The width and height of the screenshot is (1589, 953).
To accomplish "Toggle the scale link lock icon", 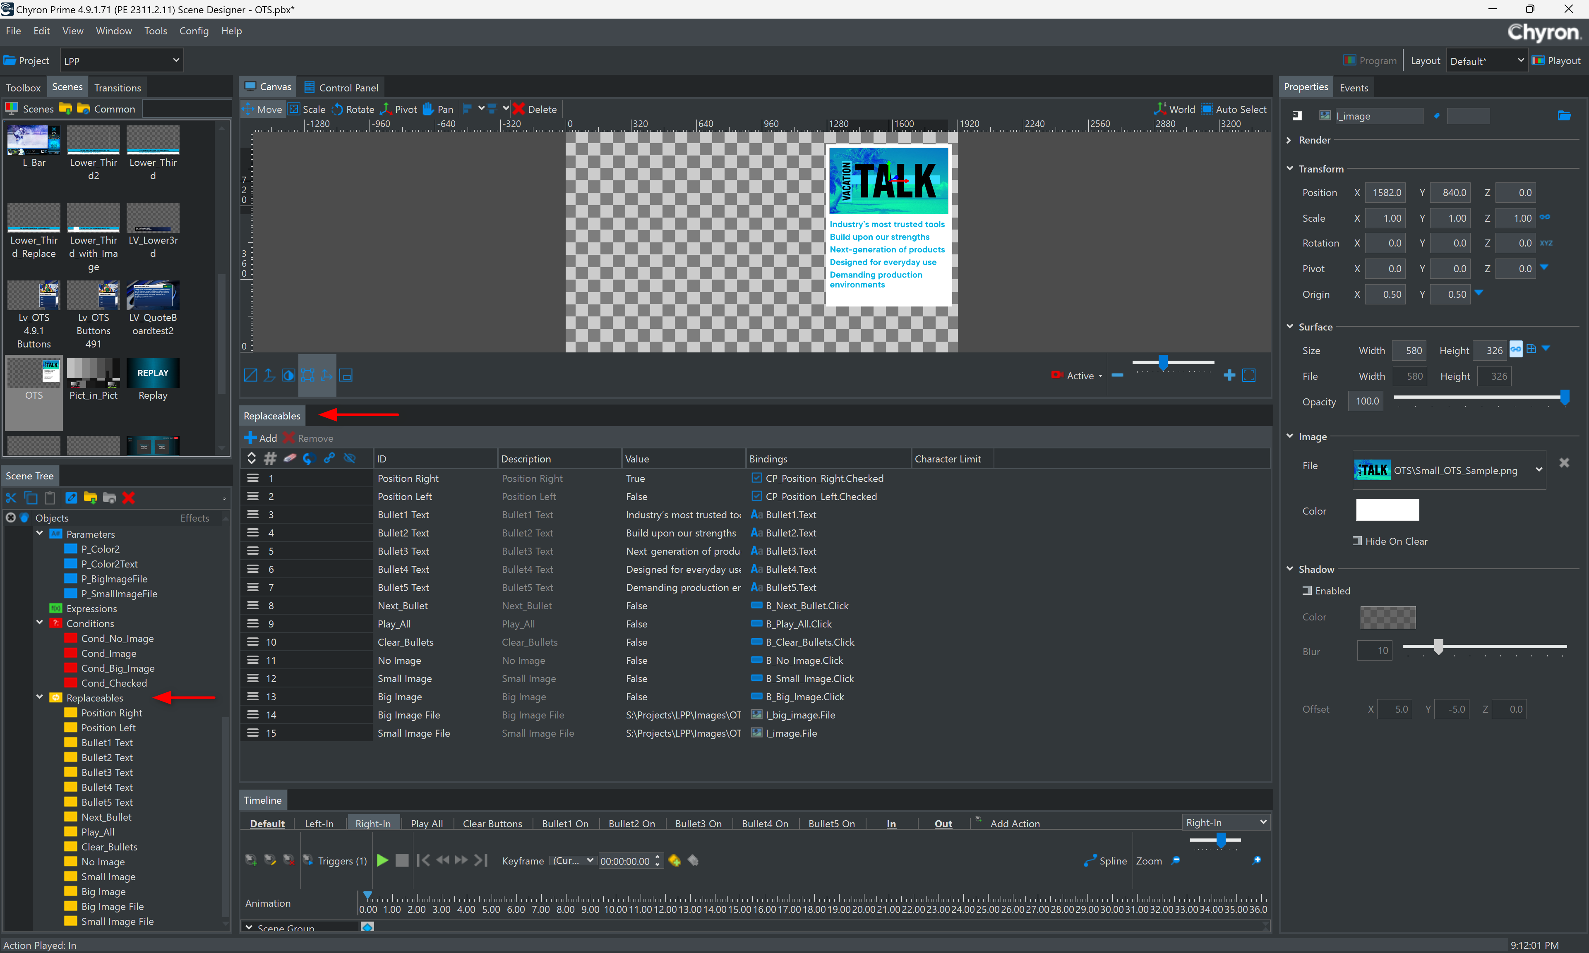I will pos(1545,217).
